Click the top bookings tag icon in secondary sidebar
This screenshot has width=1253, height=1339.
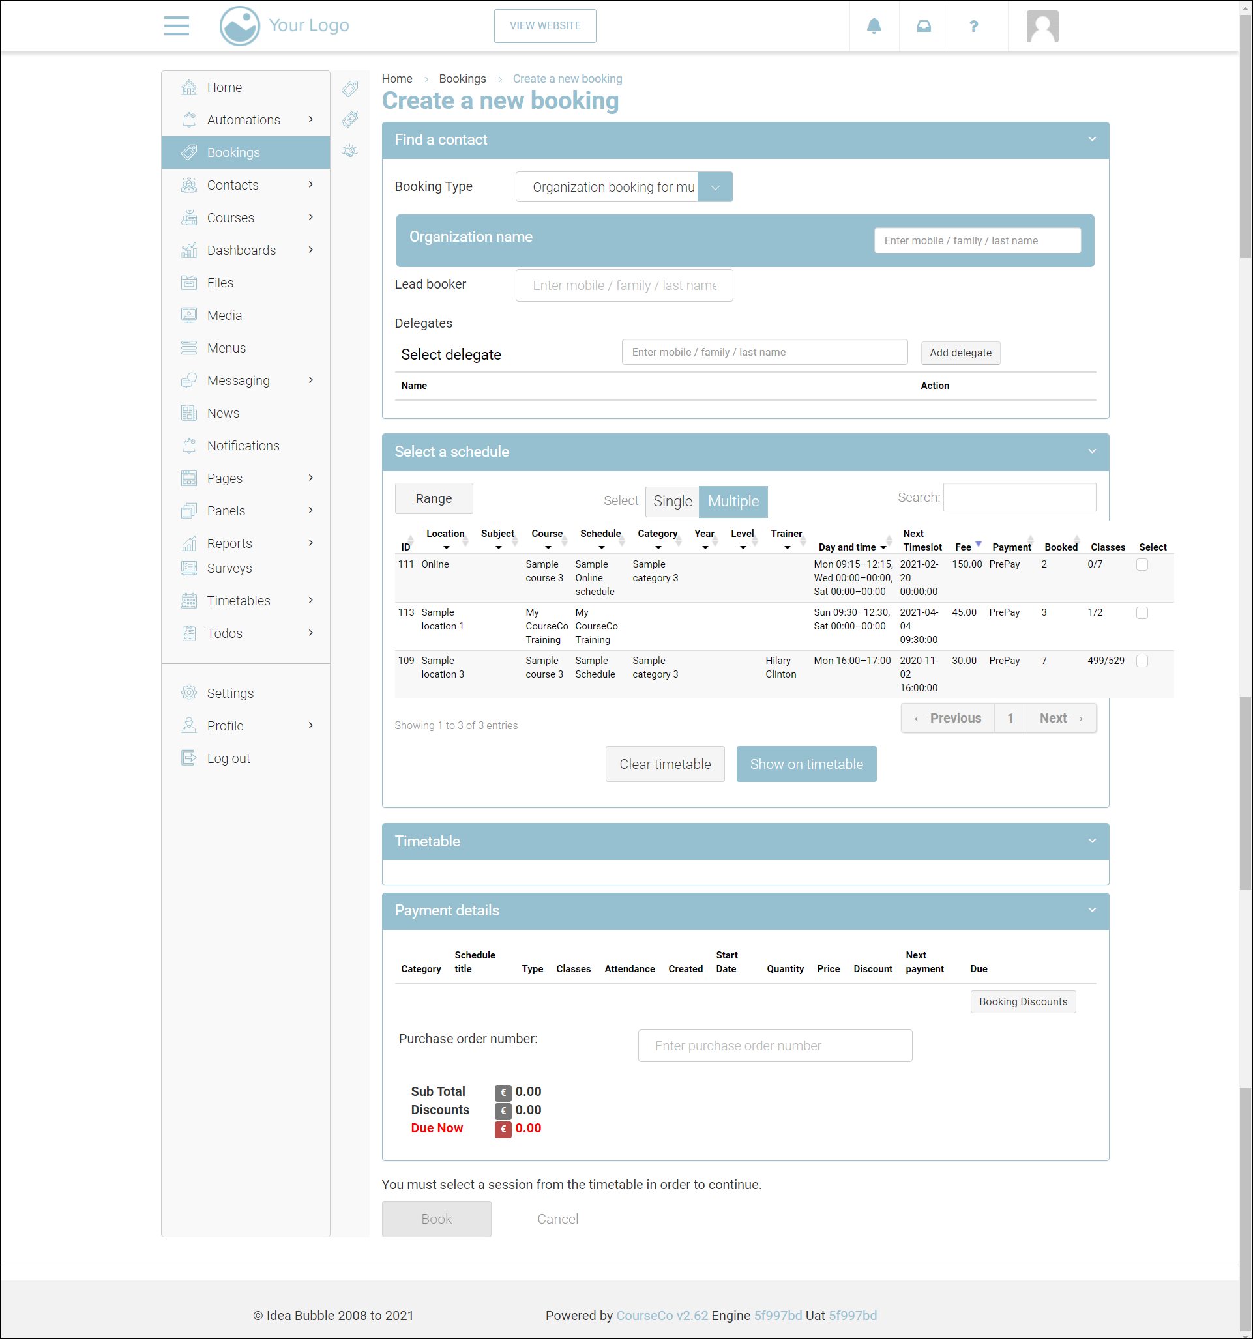(x=350, y=88)
